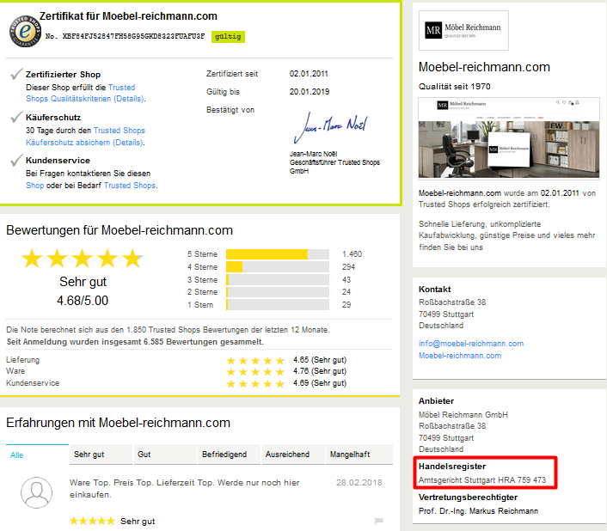Click the checkmark next to Käuferschutz
This screenshot has height=531, width=607.
(16, 116)
